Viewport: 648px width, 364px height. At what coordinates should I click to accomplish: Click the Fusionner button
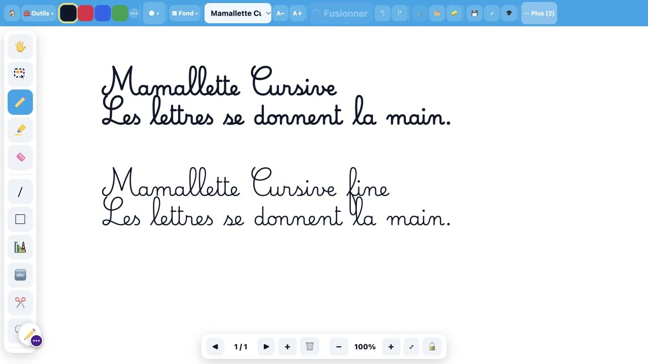click(x=340, y=13)
